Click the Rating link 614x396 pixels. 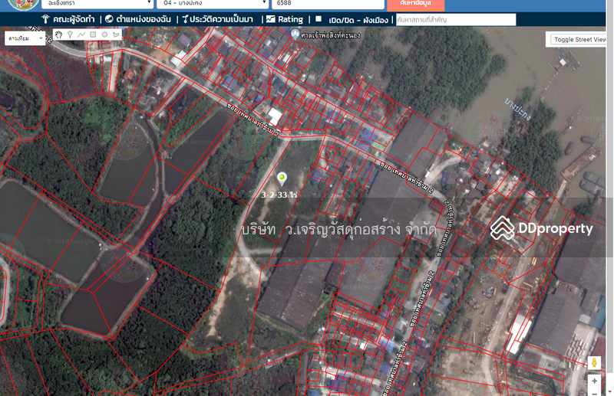click(x=285, y=19)
